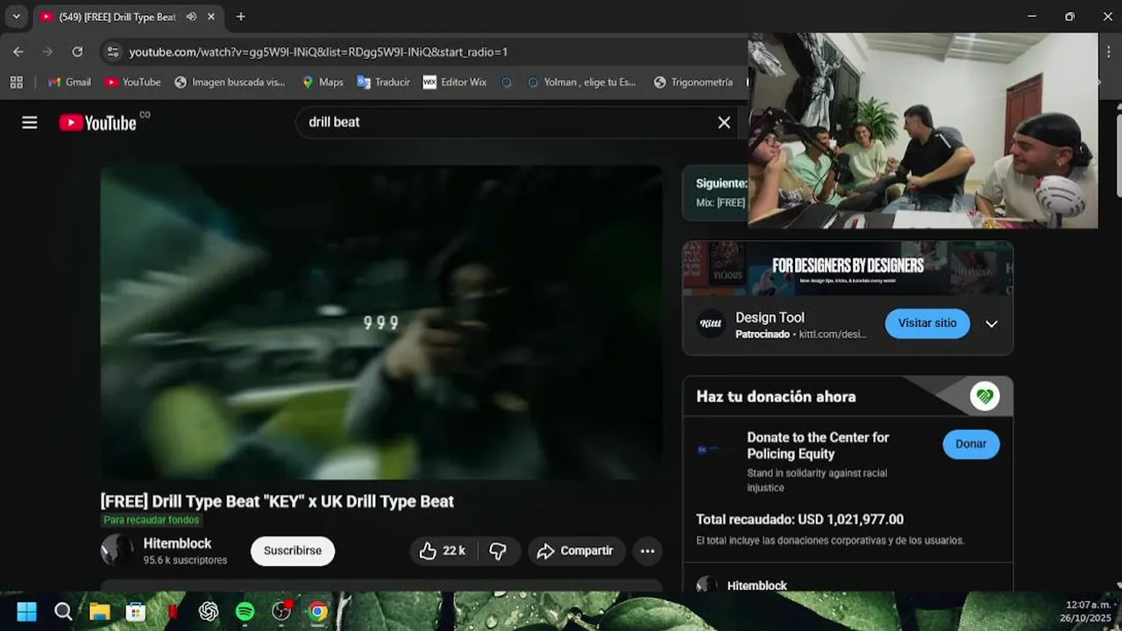Open the Gmail bookmark
The width and height of the screenshot is (1122, 631).
click(69, 82)
